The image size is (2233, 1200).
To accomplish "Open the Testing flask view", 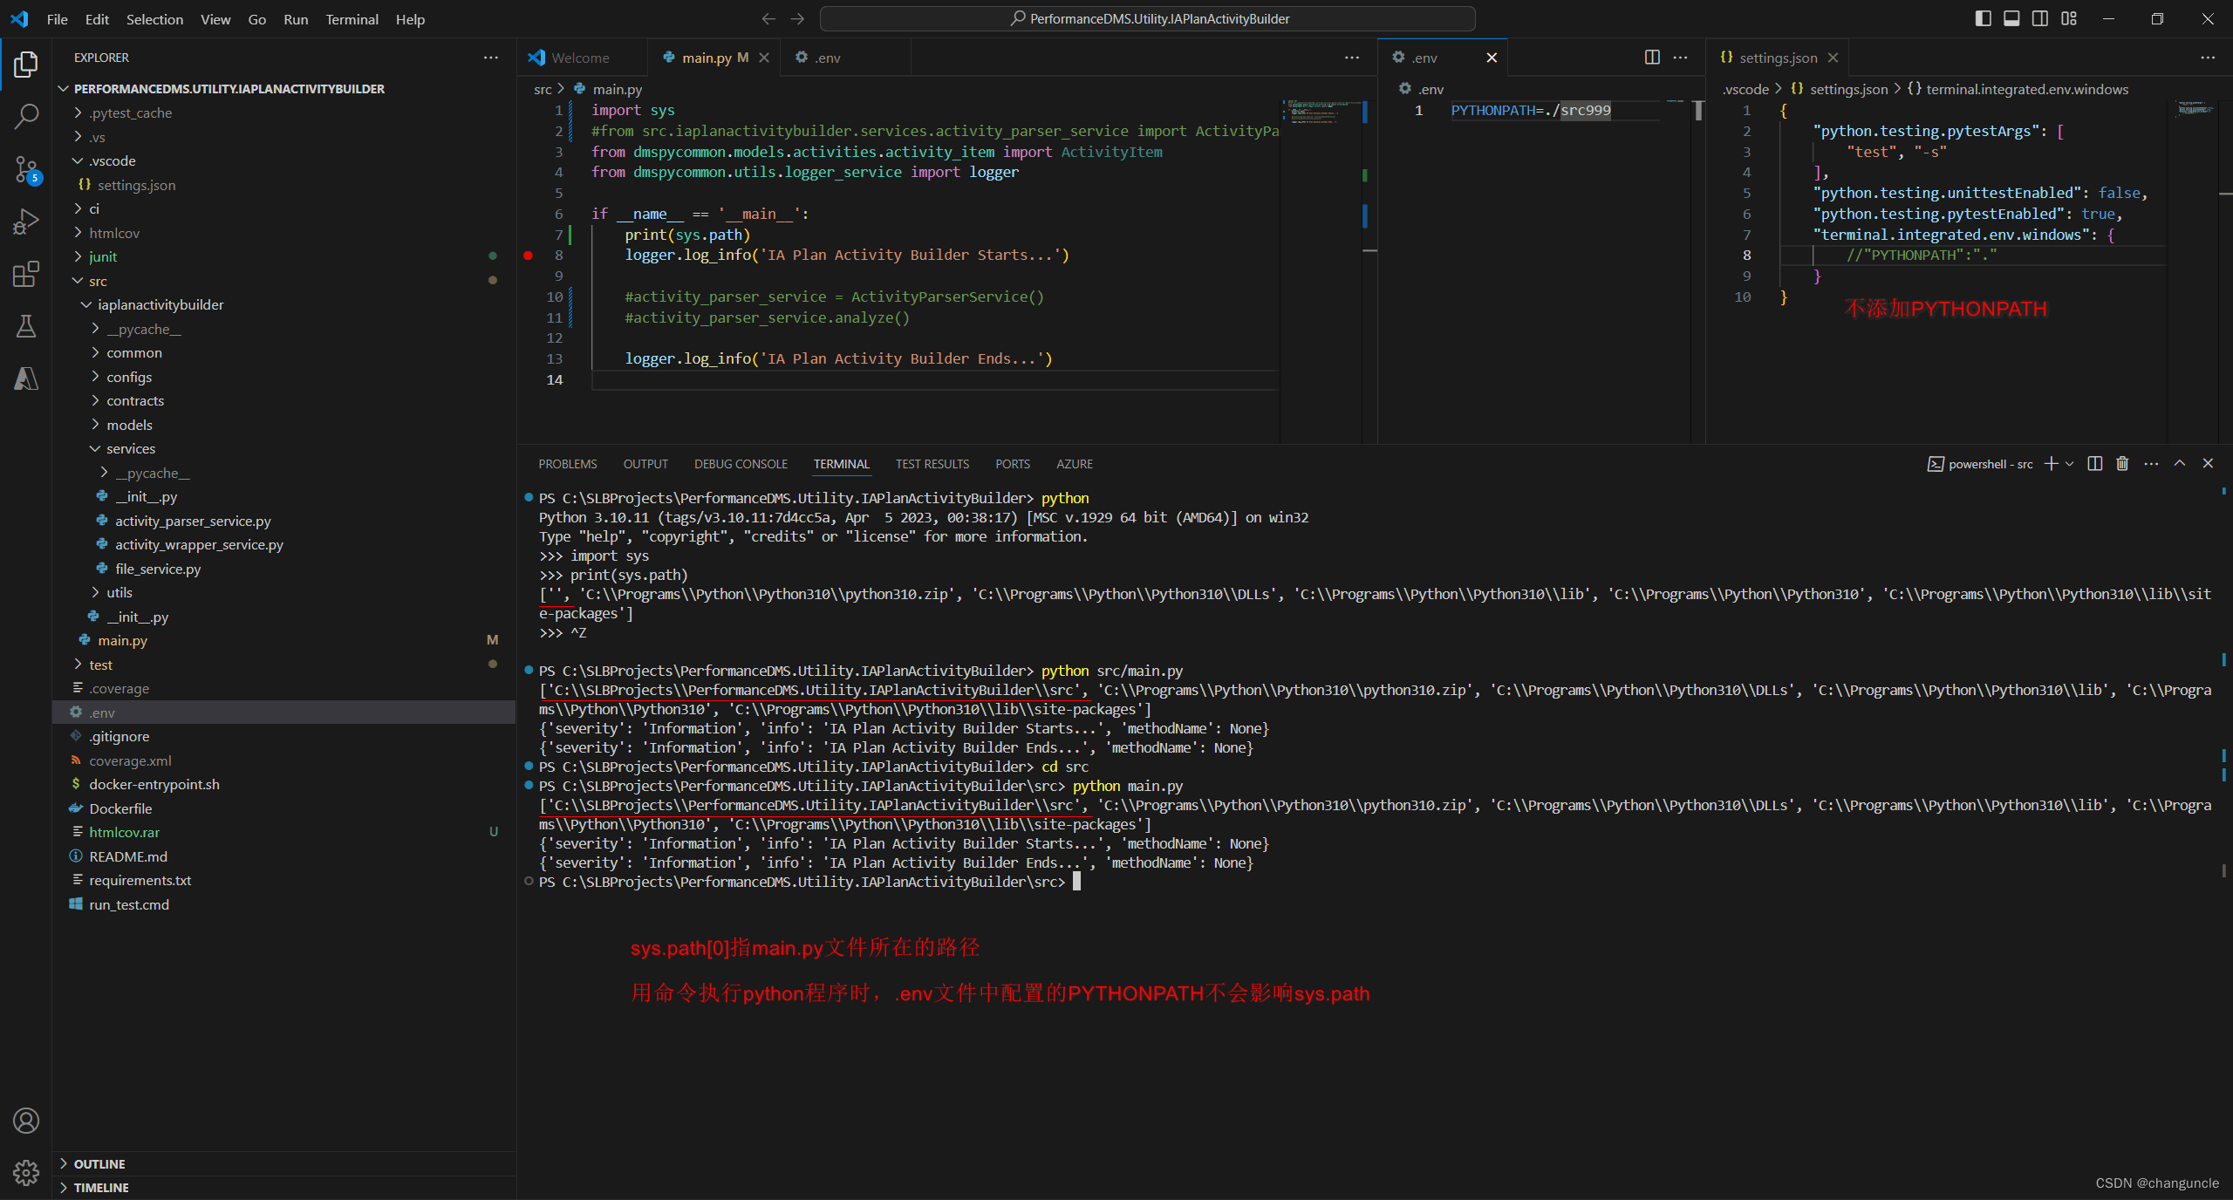I will coord(26,326).
